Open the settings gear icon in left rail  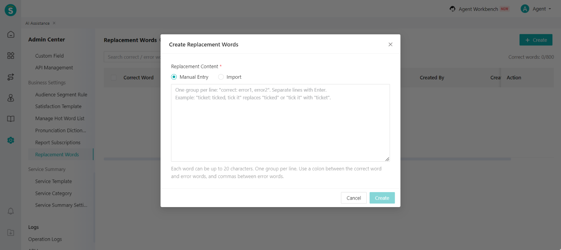(x=11, y=140)
